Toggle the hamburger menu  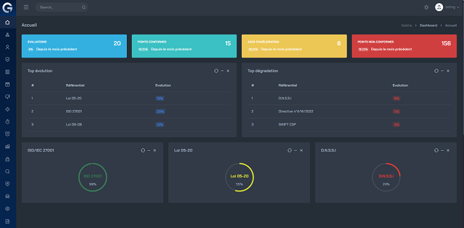(x=26, y=7)
